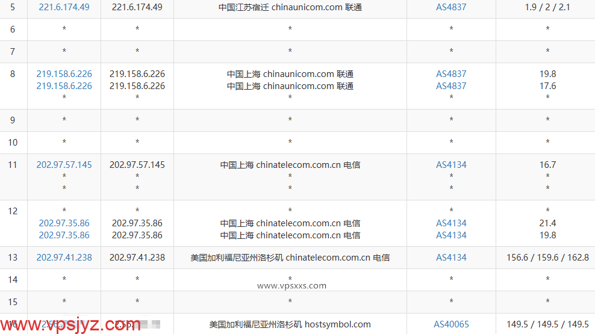595x334 pixels.
Task: Open the blue 202.97.41.238 IP link
Action: pos(64,258)
